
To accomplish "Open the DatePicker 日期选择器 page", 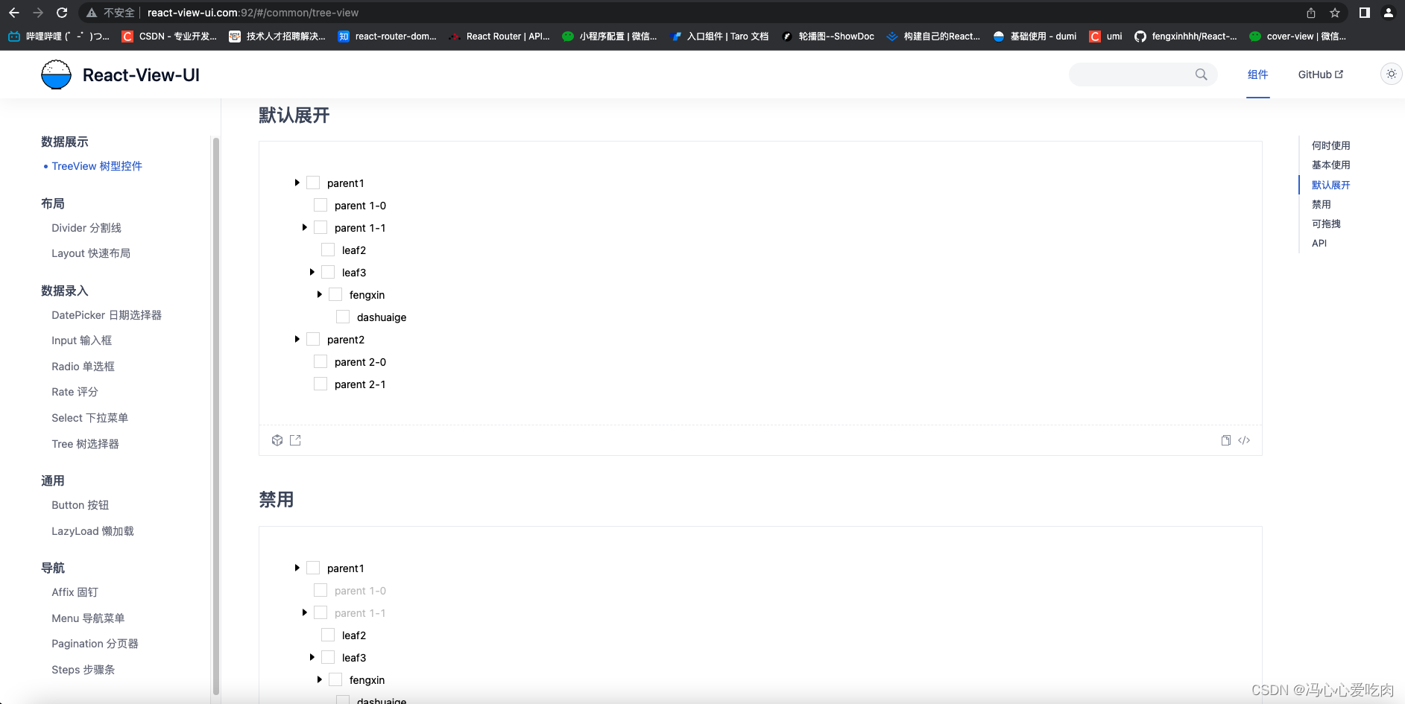I will 107,315.
